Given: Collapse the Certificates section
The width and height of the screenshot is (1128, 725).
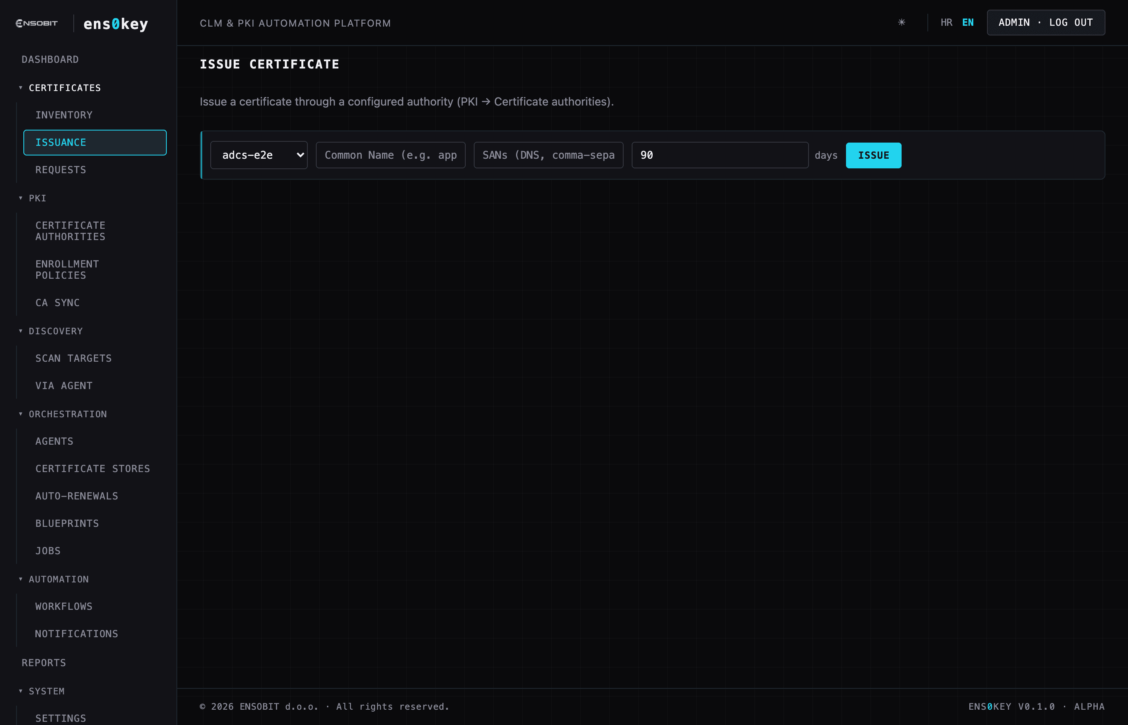Looking at the screenshot, I should (x=21, y=88).
